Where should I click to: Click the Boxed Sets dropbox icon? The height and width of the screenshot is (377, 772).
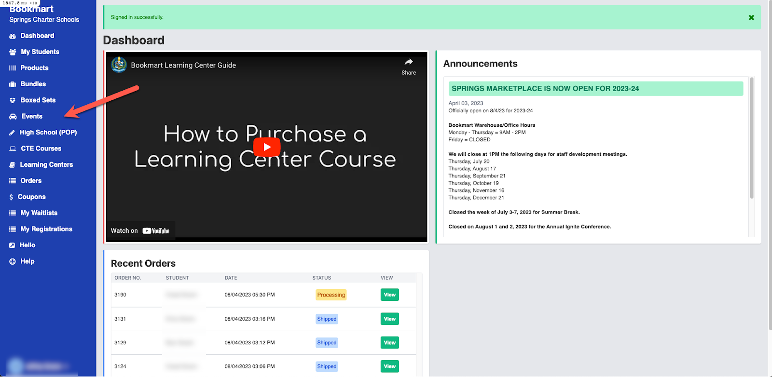(13, 100)
